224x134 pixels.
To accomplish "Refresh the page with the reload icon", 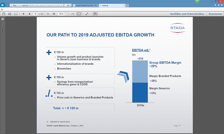I will pos(70,5).
